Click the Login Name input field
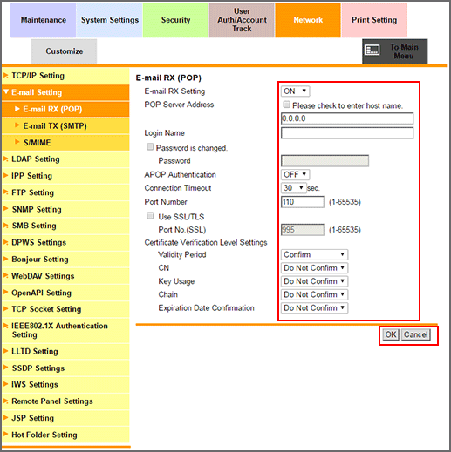451x452 pixels. pyautogui.click(x=347, y=133)
